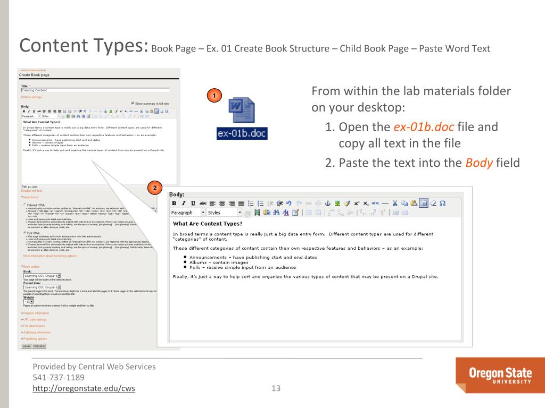Click the Indent icon in enlarged Body toolbar
The height and width of the screenshot is (408, 545).
(x=280, y=203)
